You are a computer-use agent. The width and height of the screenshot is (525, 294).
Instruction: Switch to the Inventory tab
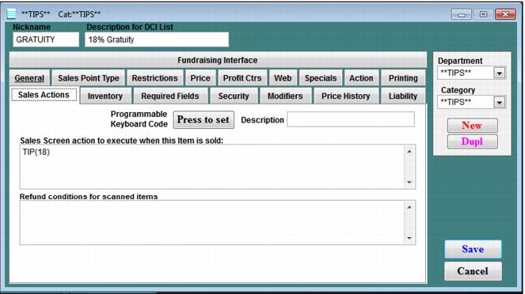105,96
